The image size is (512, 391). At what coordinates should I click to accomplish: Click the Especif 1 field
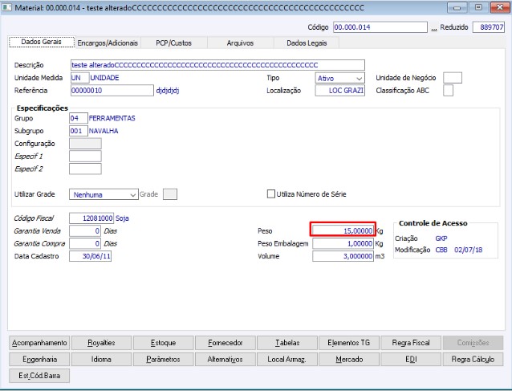tap(85, 156)
